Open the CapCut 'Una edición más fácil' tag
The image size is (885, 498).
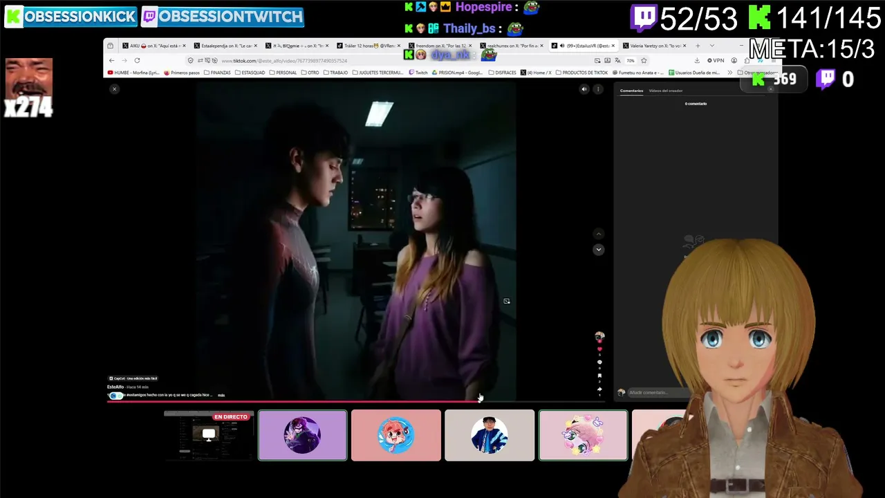[x=133, y=378]
